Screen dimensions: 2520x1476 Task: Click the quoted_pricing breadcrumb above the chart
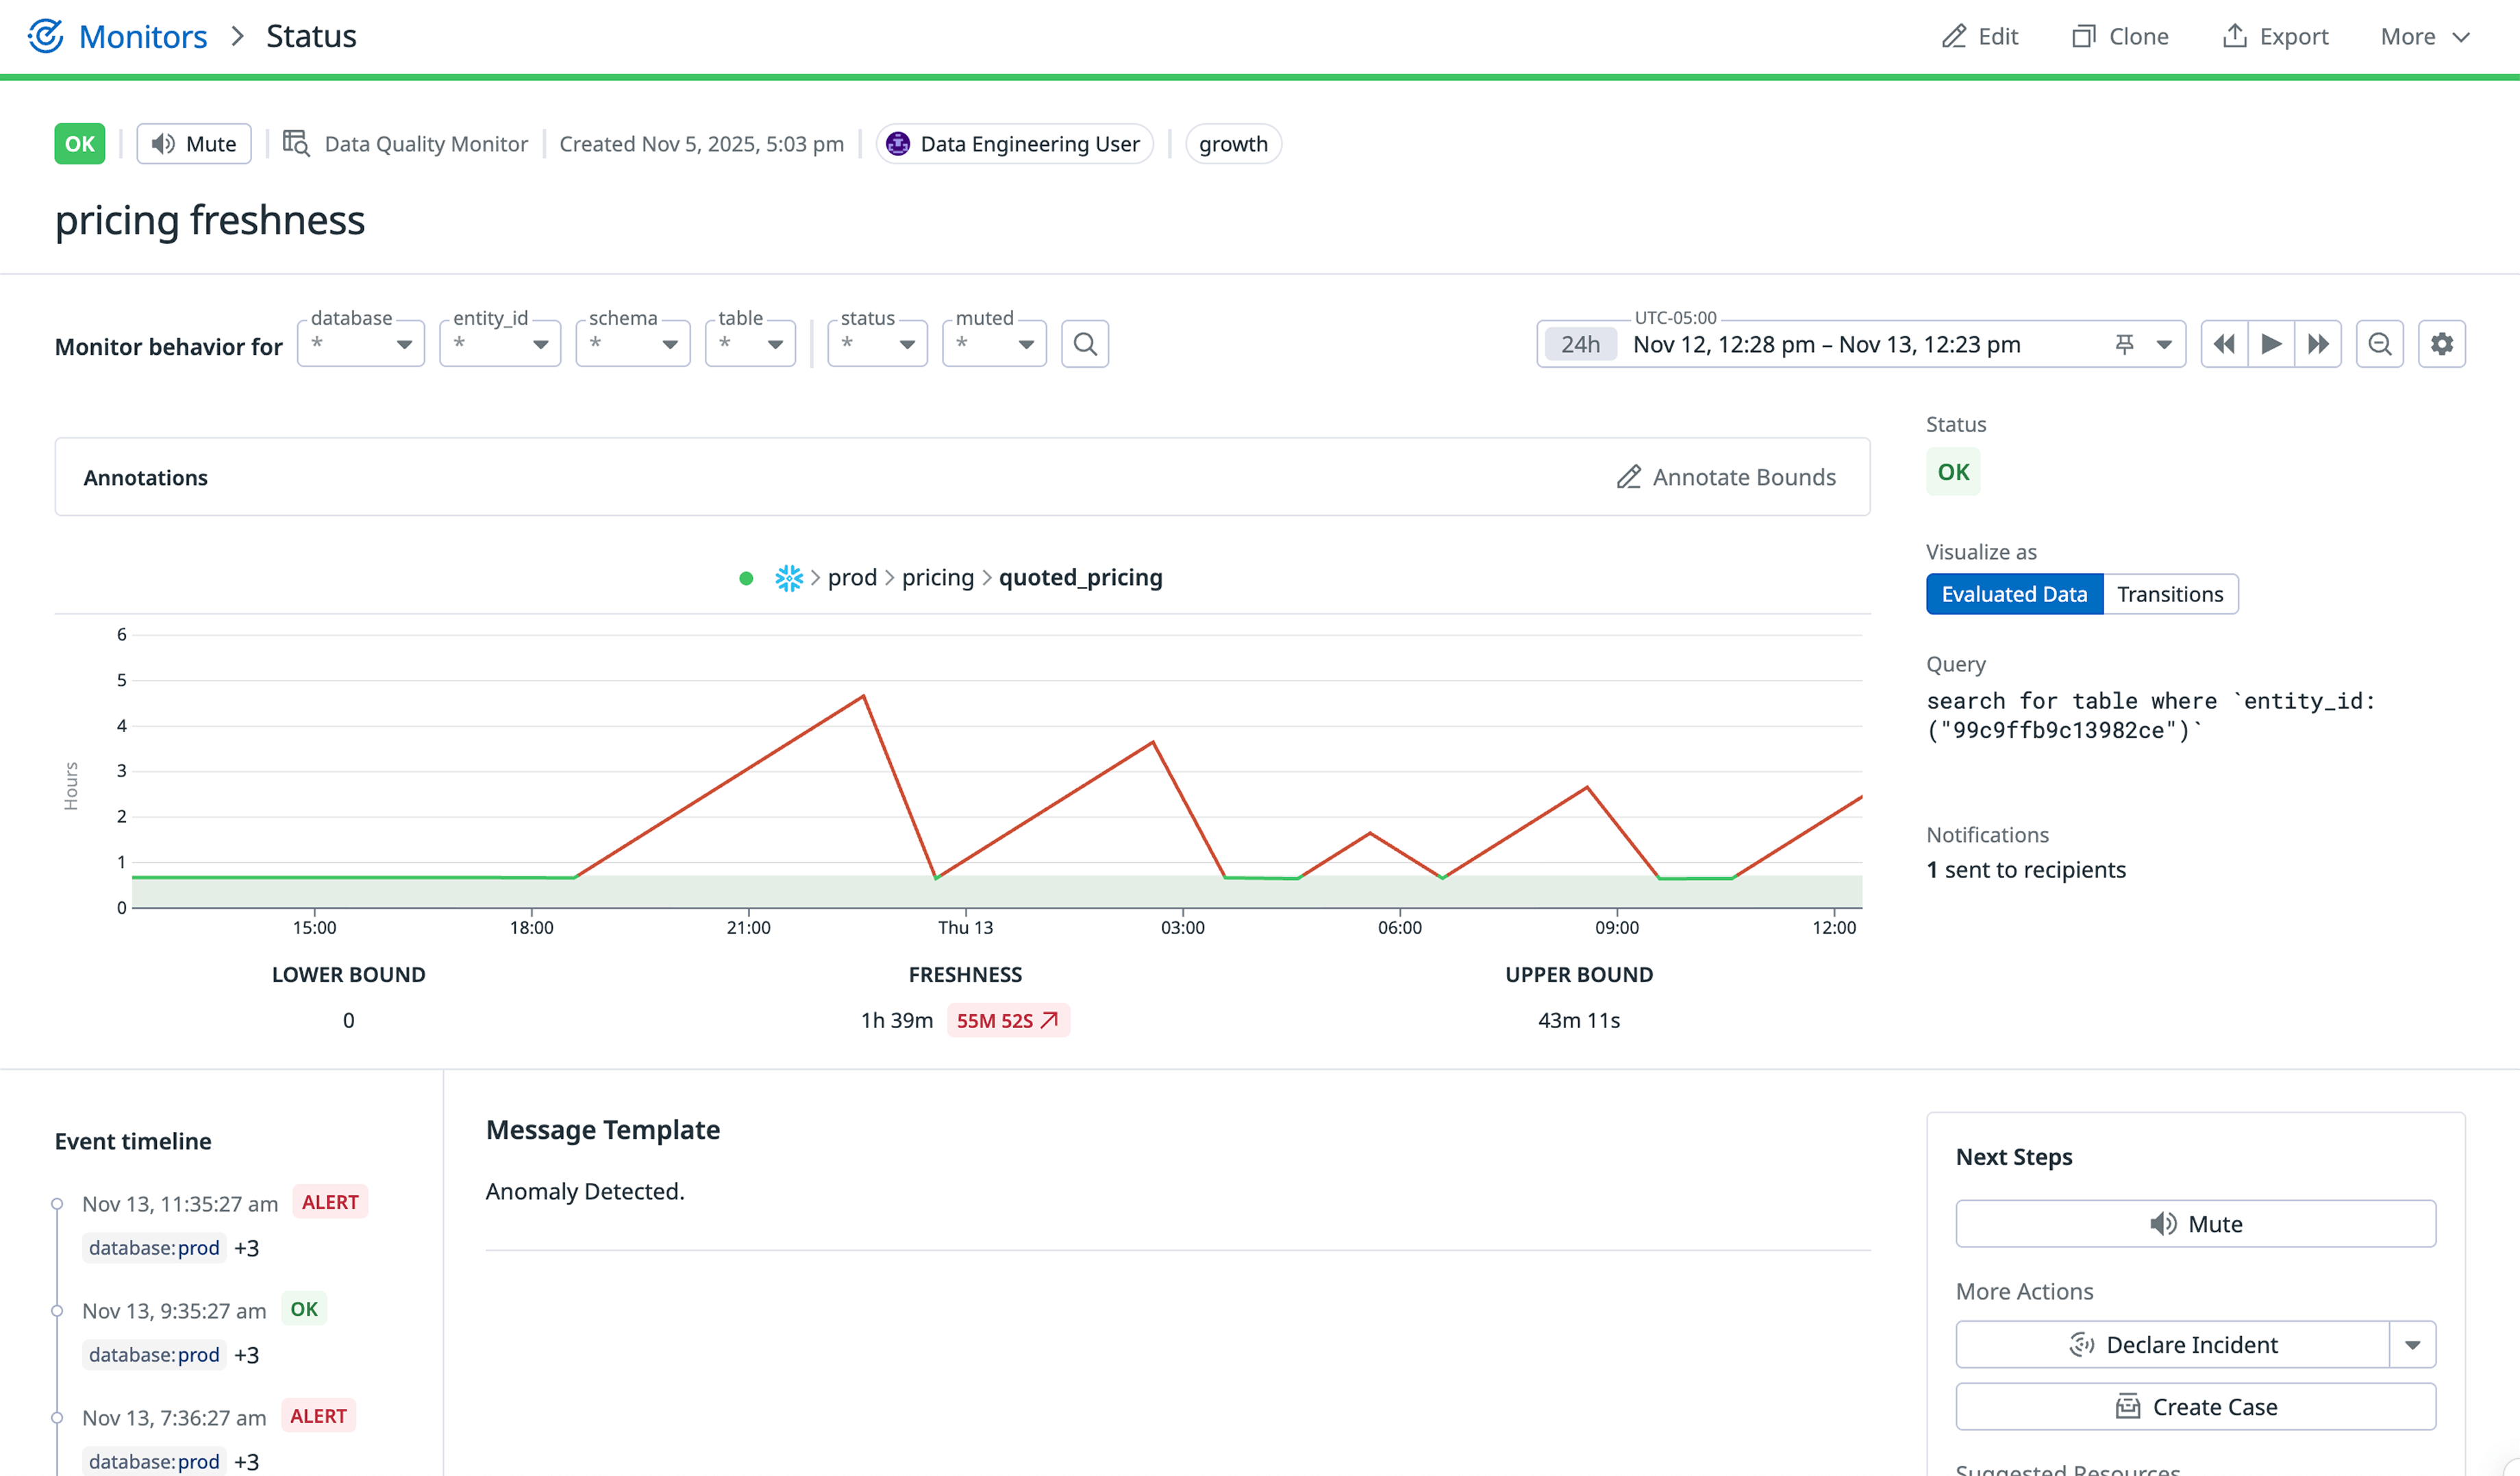click(1080, 577)
